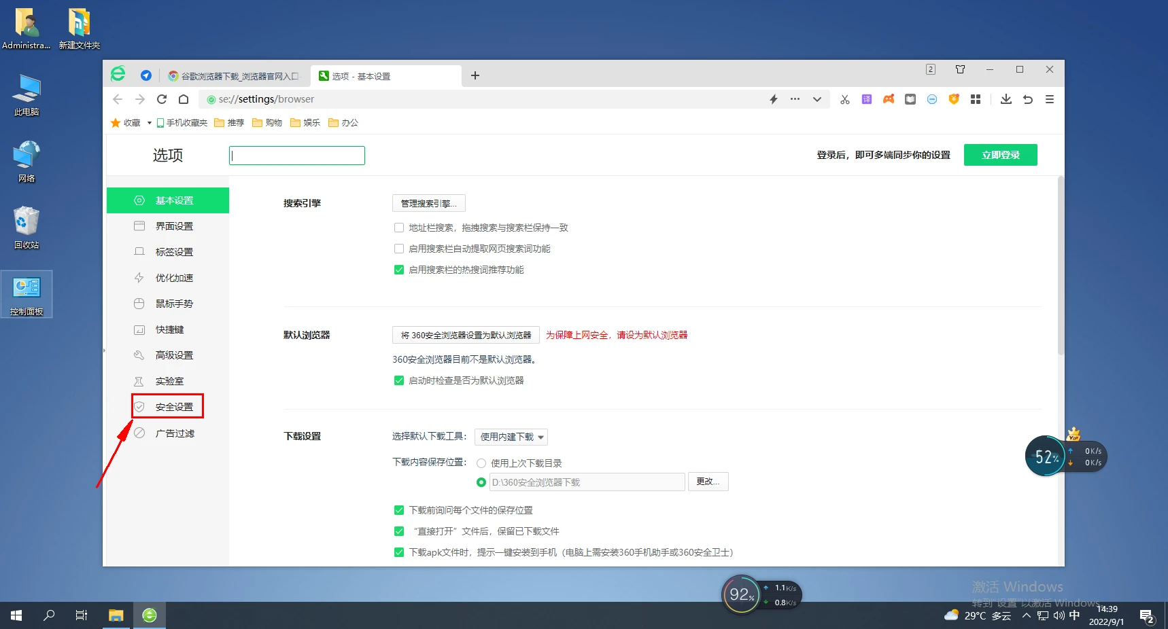Open the browser main hamburger menu
This screenshot has height=629, width=1168.
(1050, 99)
